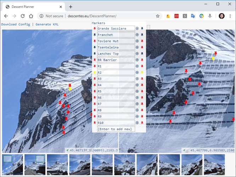The width and height of the screenshot is (236, 177).
Task: Bookmark page with the star icon
Action: [x=158, y=16]
